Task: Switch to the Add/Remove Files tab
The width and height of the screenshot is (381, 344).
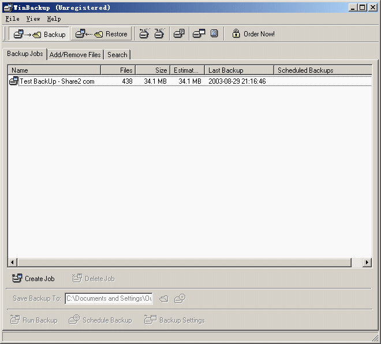Action: [x=75, y=55]
